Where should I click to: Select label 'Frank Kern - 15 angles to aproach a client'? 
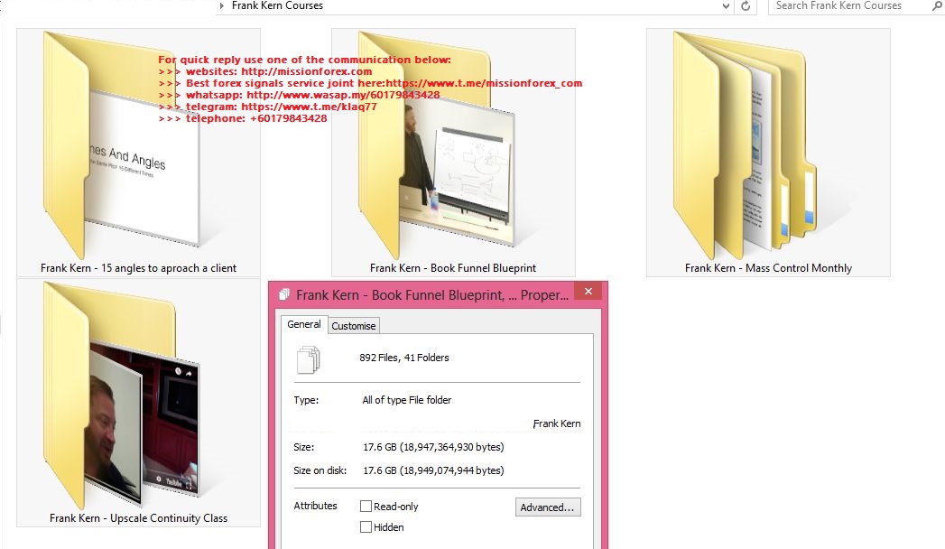click(139, 268)
